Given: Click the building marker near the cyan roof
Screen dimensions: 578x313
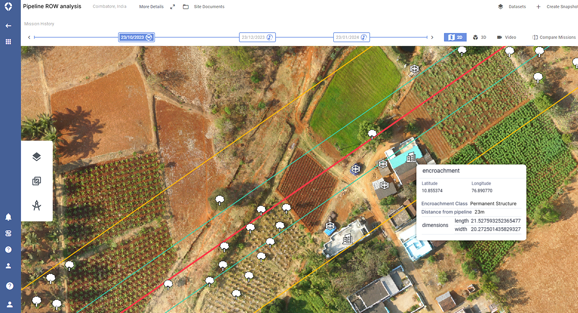Looking at the screenshot, I should [411, 156].
